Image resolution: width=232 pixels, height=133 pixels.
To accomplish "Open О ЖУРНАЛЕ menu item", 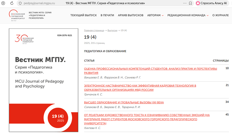I will (x=220, y=15).
